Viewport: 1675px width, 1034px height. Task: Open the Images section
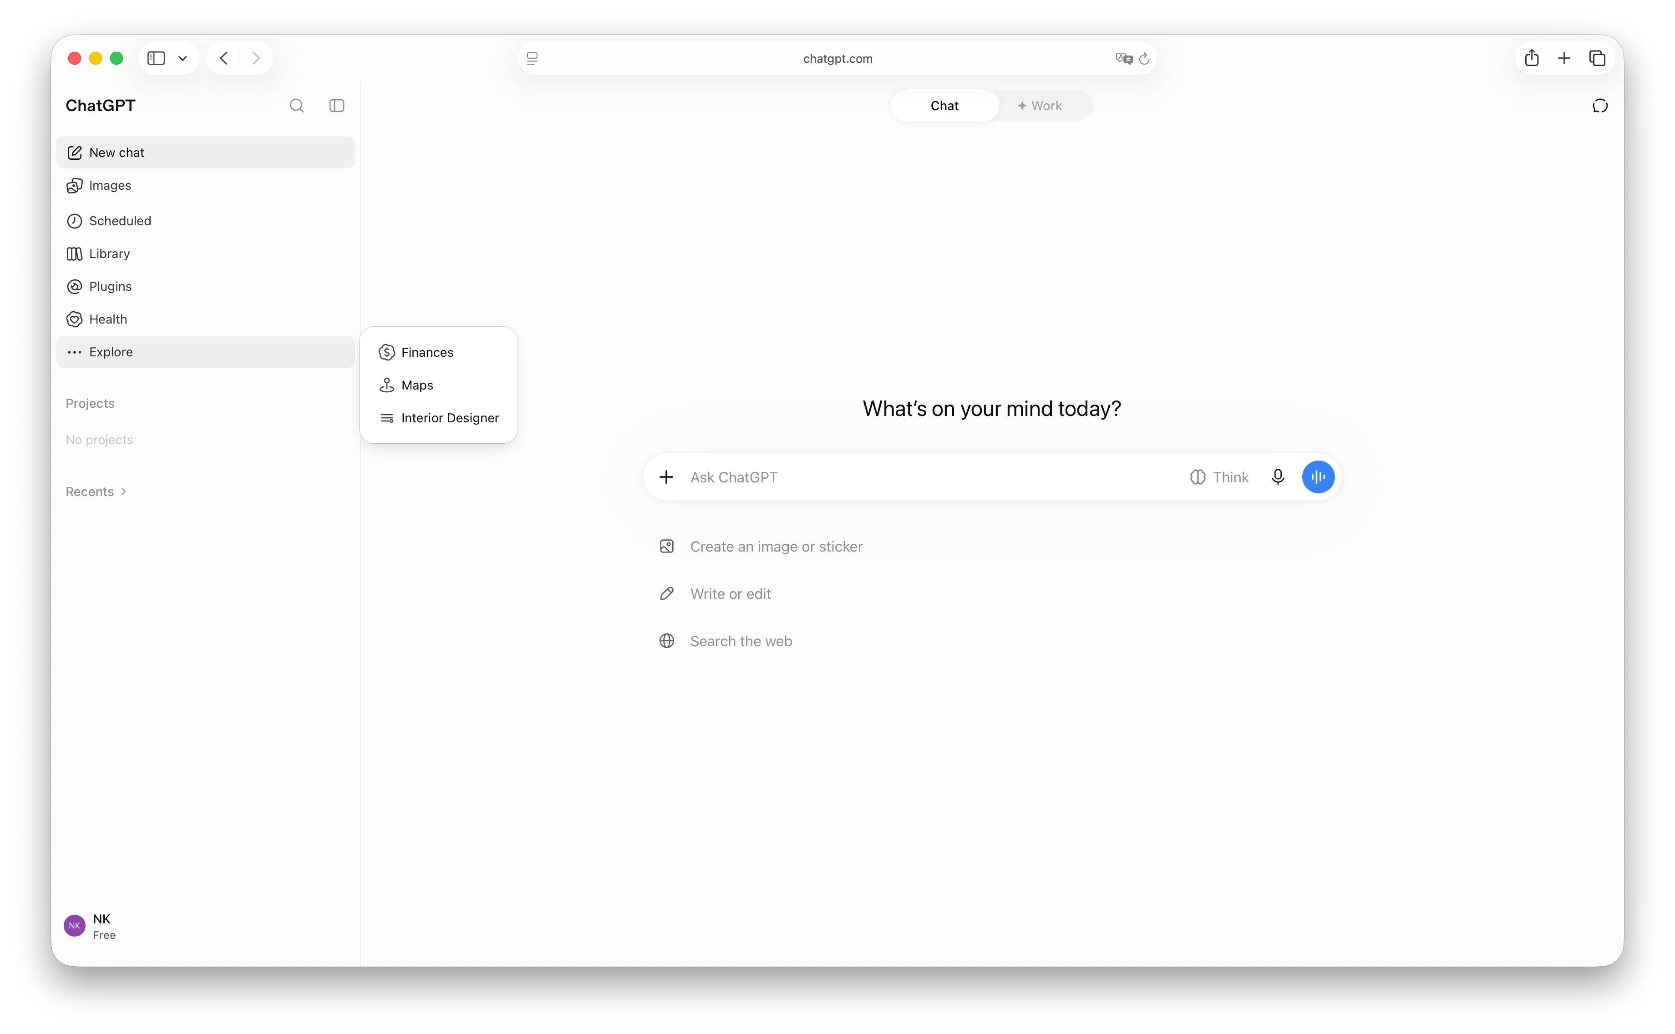(205, 185)
